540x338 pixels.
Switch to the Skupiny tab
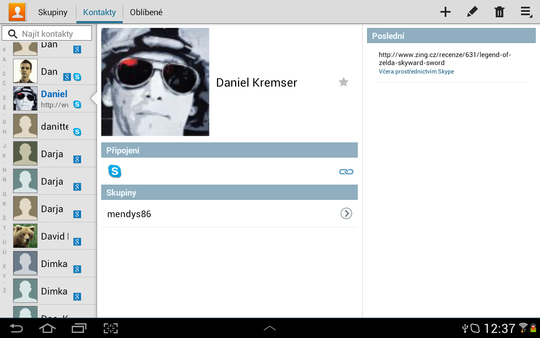pyautogui.click(x=53, y=12)
